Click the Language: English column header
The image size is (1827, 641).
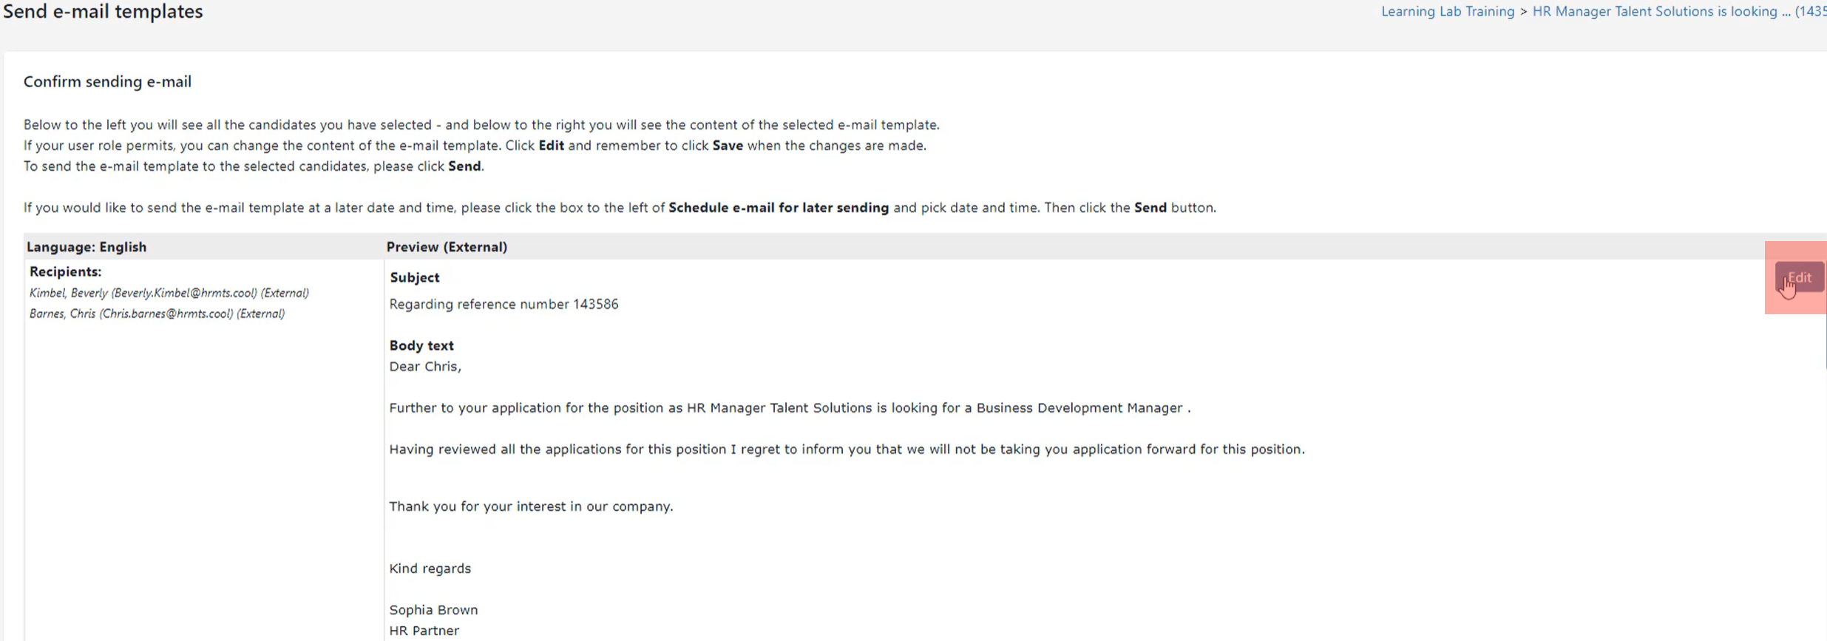87,247
